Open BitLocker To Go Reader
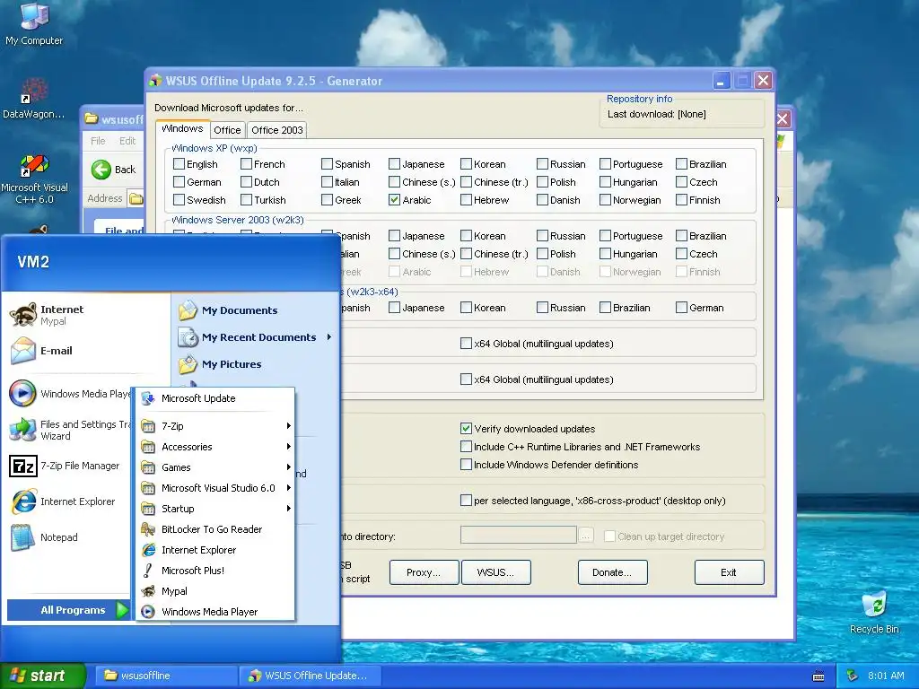 [215, 529]
